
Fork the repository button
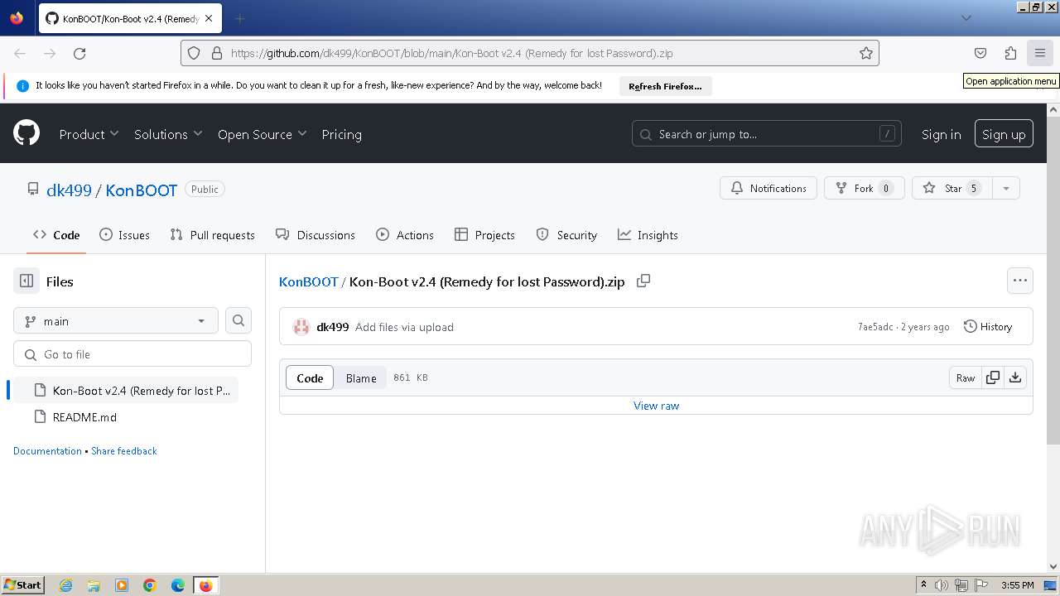pyautogui.click(x=864, y=188)
